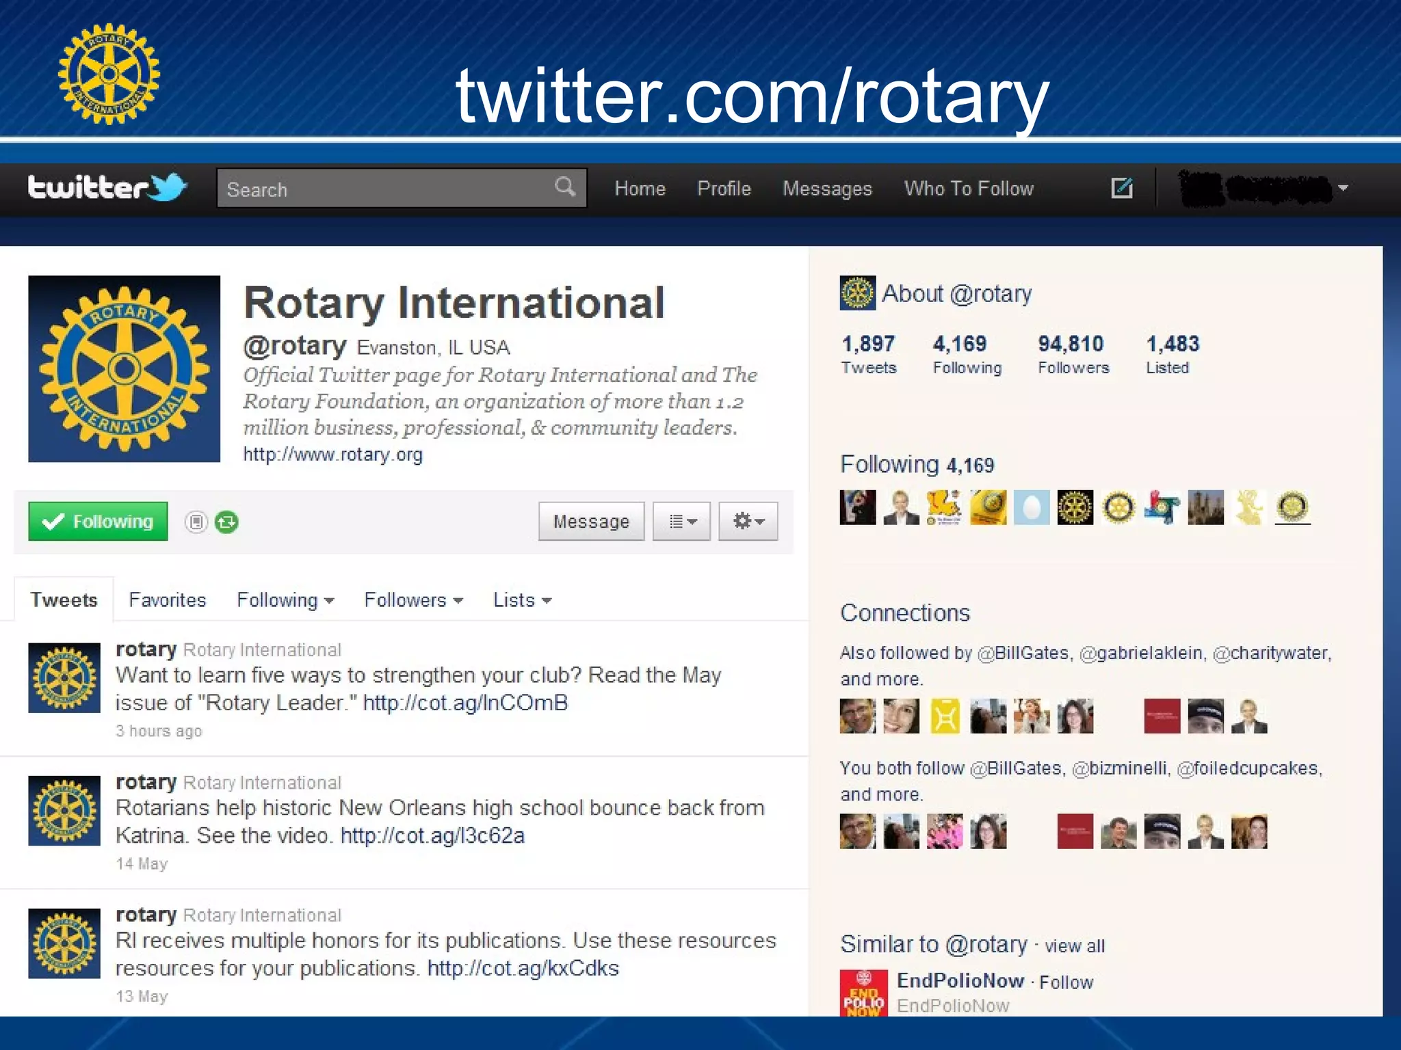This screenshot has width=1401, height=1050.
Task: Click the '14 May' tweet timestamp
Action: coord(142,864)
